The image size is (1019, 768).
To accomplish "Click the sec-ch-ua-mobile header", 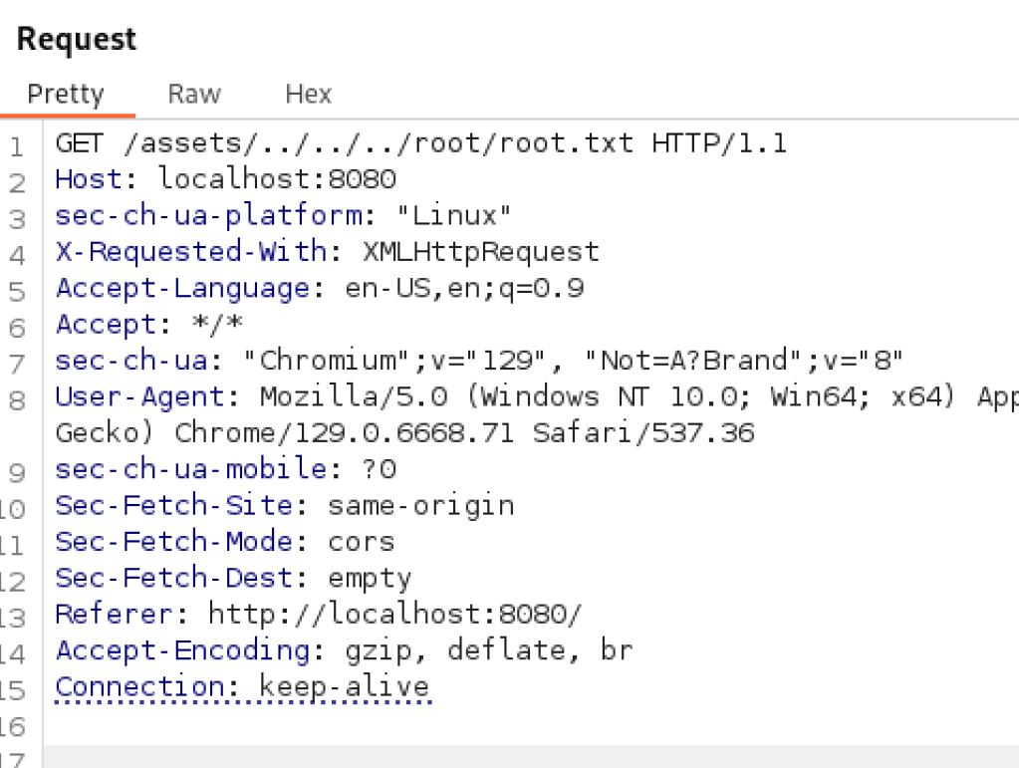I will tap(225, 469).
